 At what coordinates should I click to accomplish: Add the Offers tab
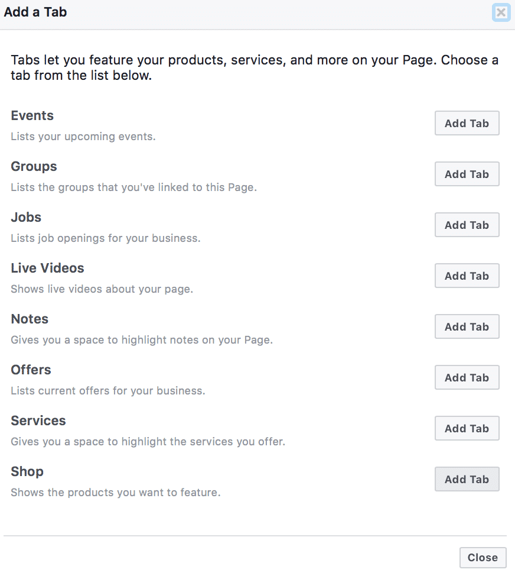(x=467, y=378)
